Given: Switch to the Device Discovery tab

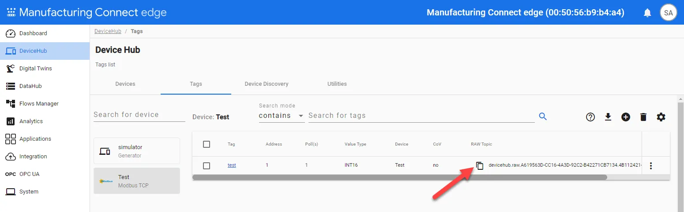Looking at the screenshot, I should pyautogui.click(x=267, y=84).
